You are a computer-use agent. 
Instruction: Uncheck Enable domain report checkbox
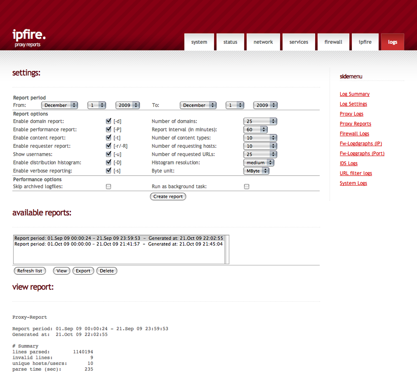[x=108, y=121]
